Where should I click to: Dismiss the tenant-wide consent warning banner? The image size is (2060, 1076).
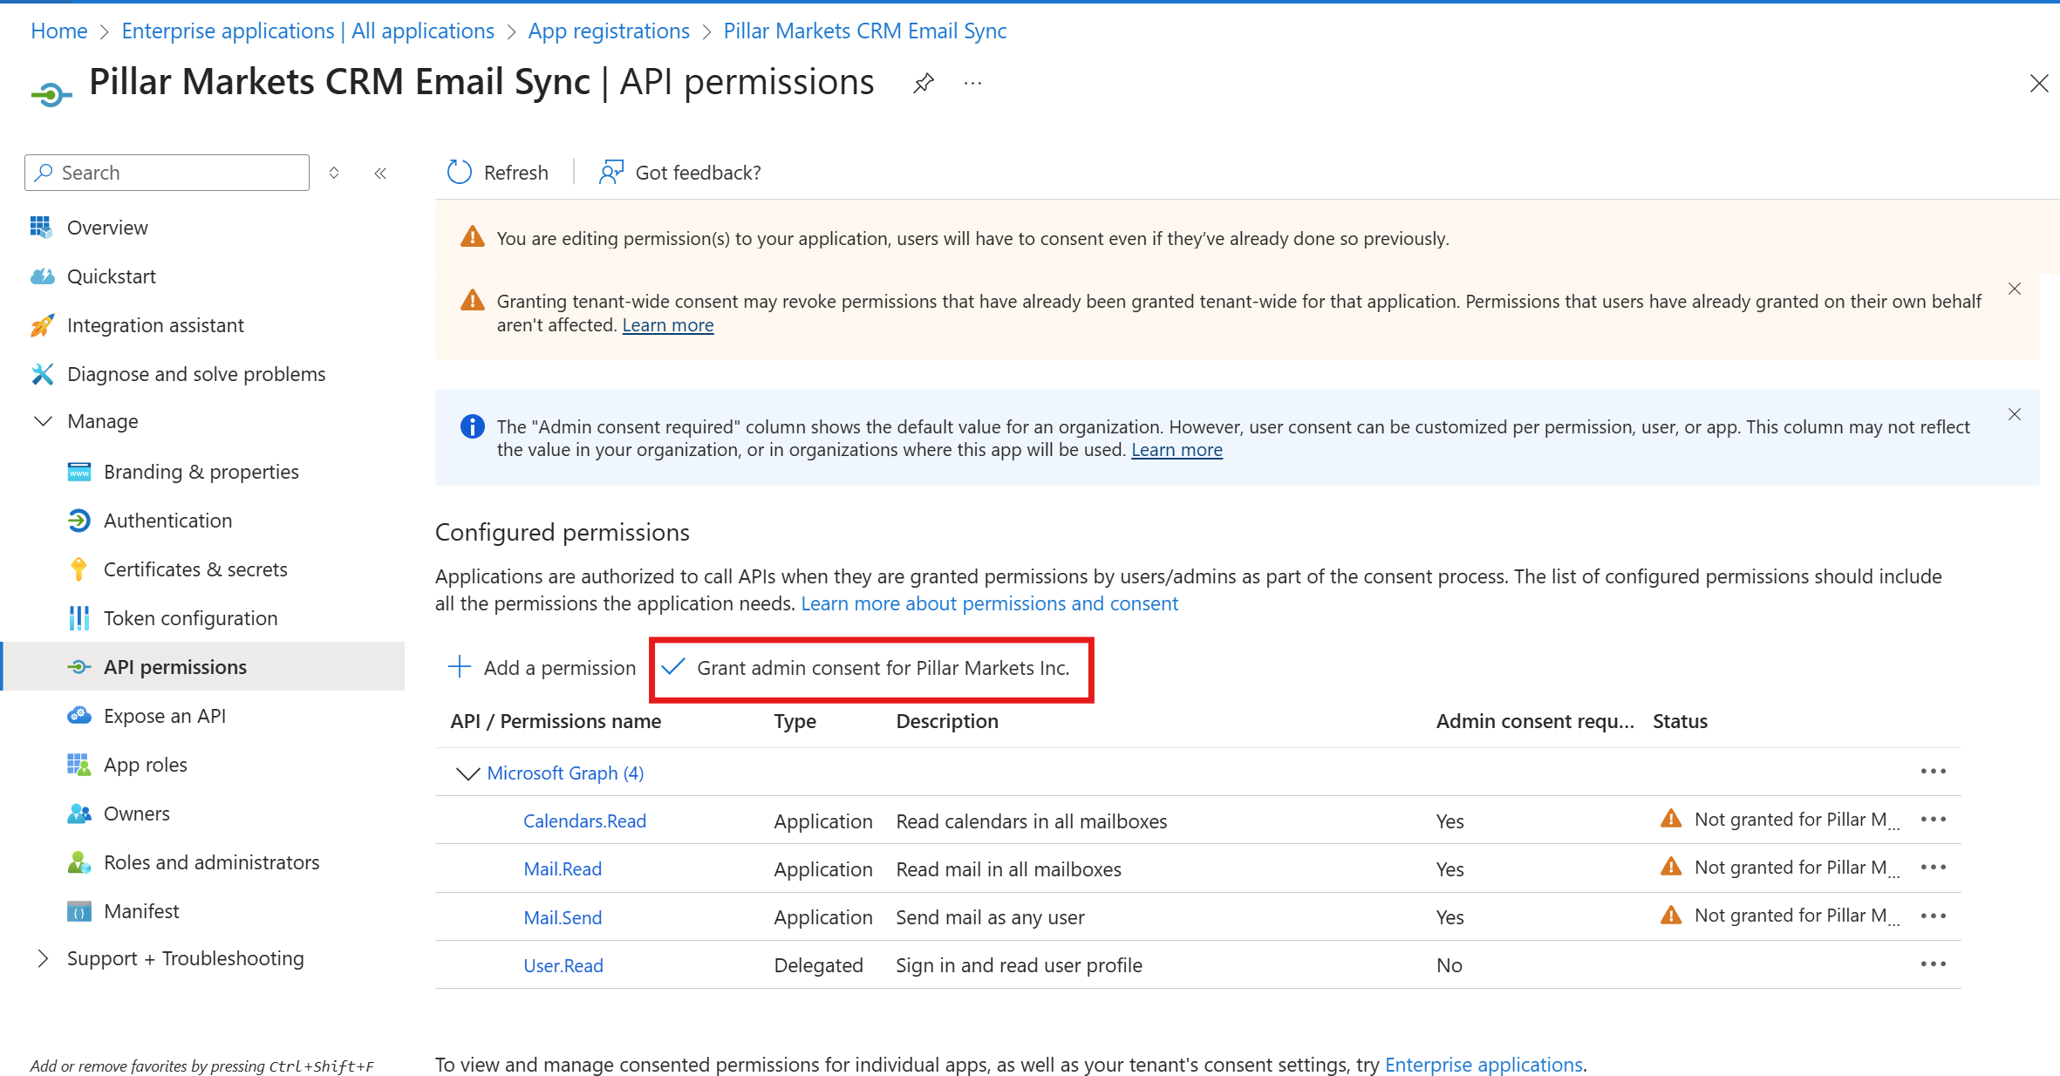[x=2015, y=289]
